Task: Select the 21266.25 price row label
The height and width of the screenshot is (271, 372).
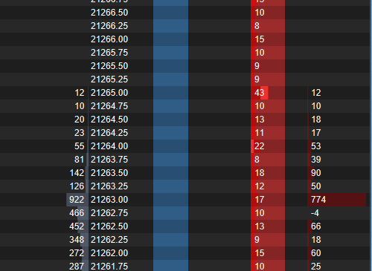Action: tap(109, 26)
